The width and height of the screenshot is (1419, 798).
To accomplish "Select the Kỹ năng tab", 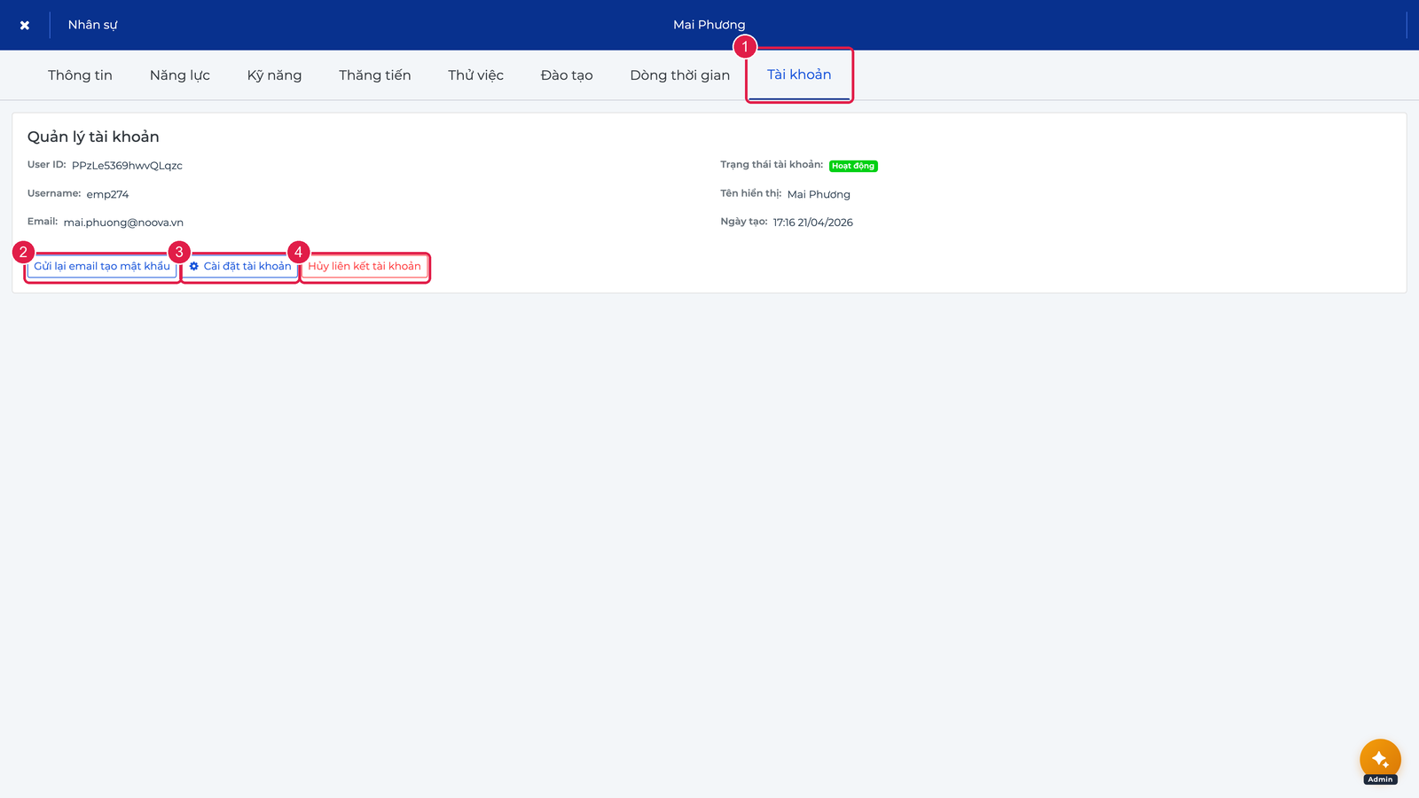I will click(x=274, y=75).
